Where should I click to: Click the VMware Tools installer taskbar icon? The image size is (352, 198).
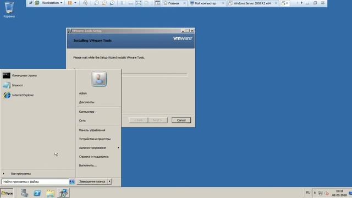63,193
